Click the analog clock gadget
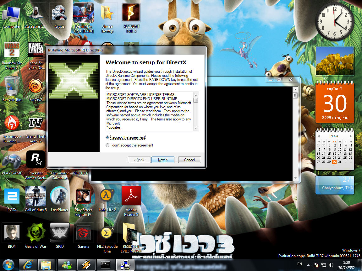Image resolution: width=362 pixels, height=271 pixels. pyautogui.click(x=335, y=21)
